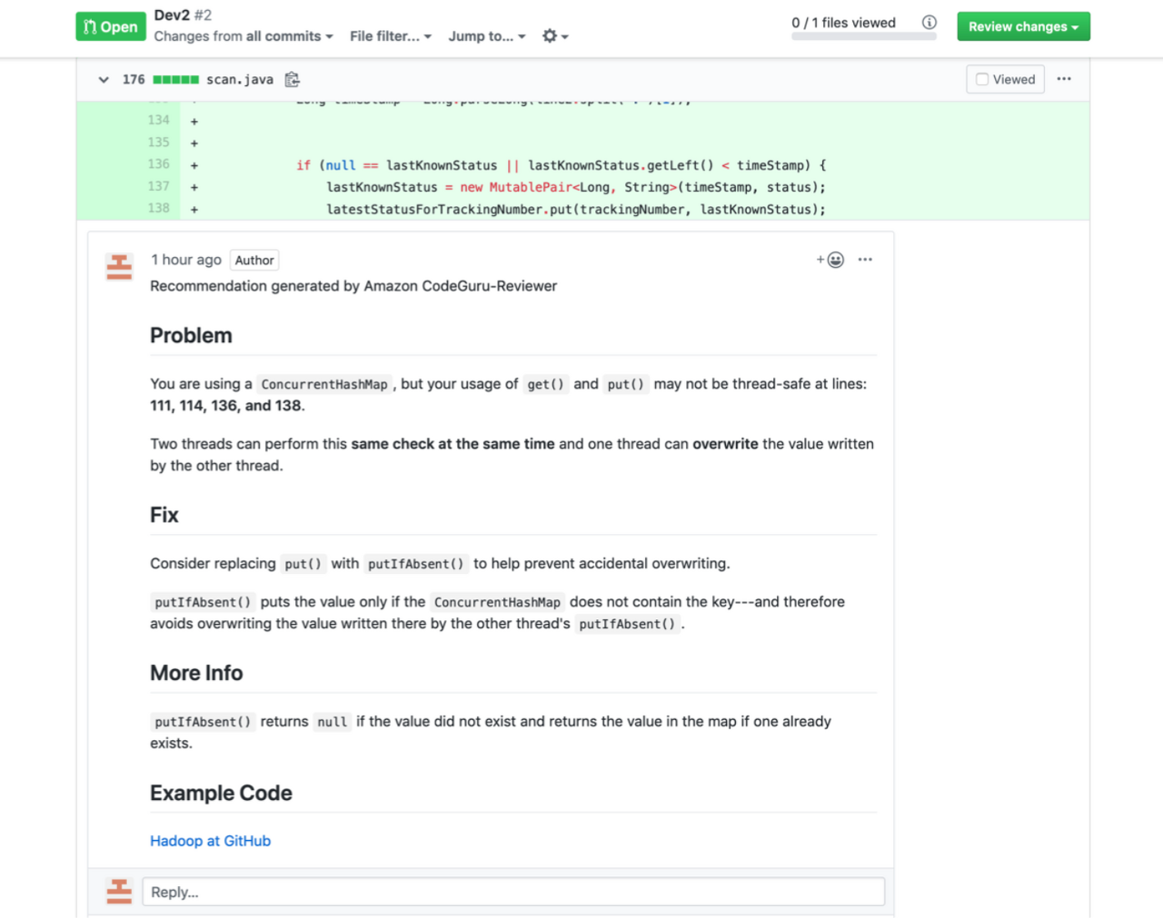Open the scan.java file options menu

[x=1064, y=79]
